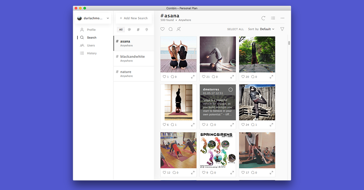The width and height of the screenshot is (364, 190).
Task: Open the green garden handstand thumbnail
Action: (257, 54)
